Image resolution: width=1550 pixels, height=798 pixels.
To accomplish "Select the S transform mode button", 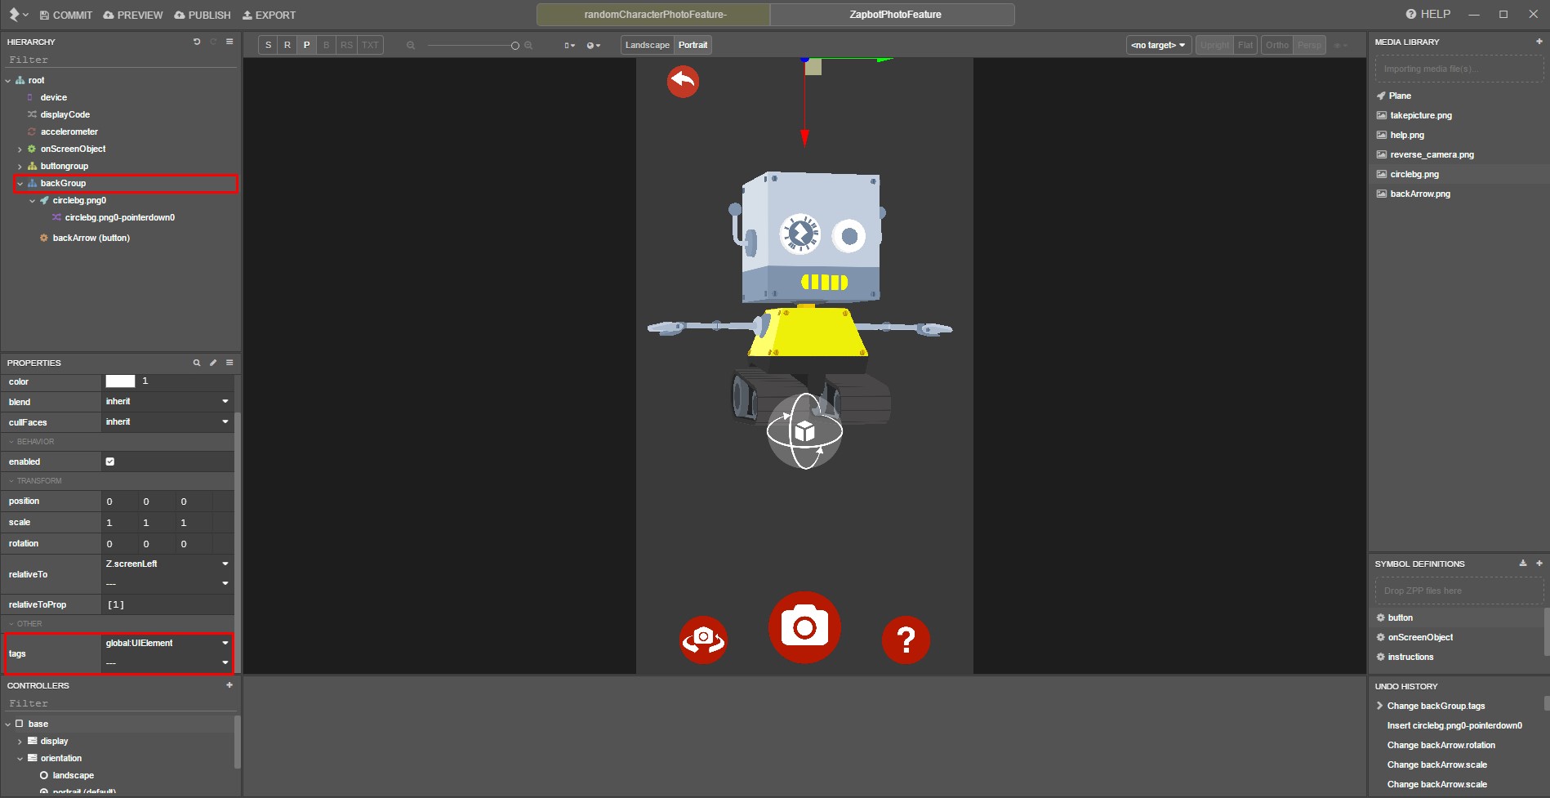I will pyautogui.click(x=268, y=45).
